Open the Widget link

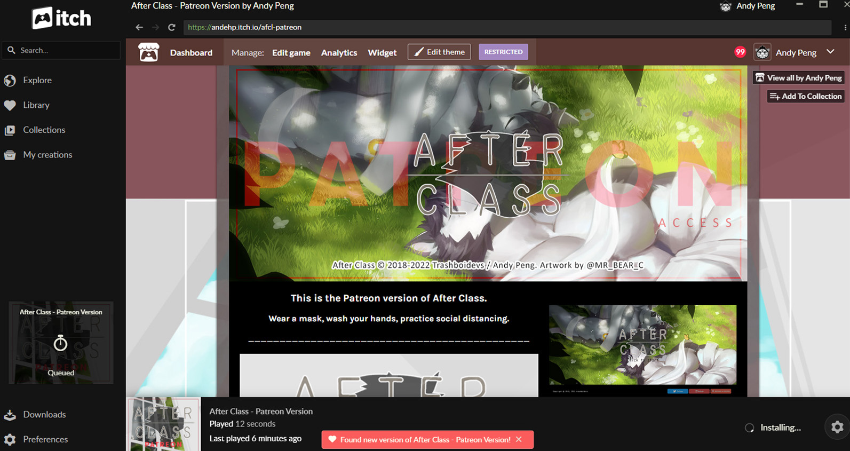(382, 53)
